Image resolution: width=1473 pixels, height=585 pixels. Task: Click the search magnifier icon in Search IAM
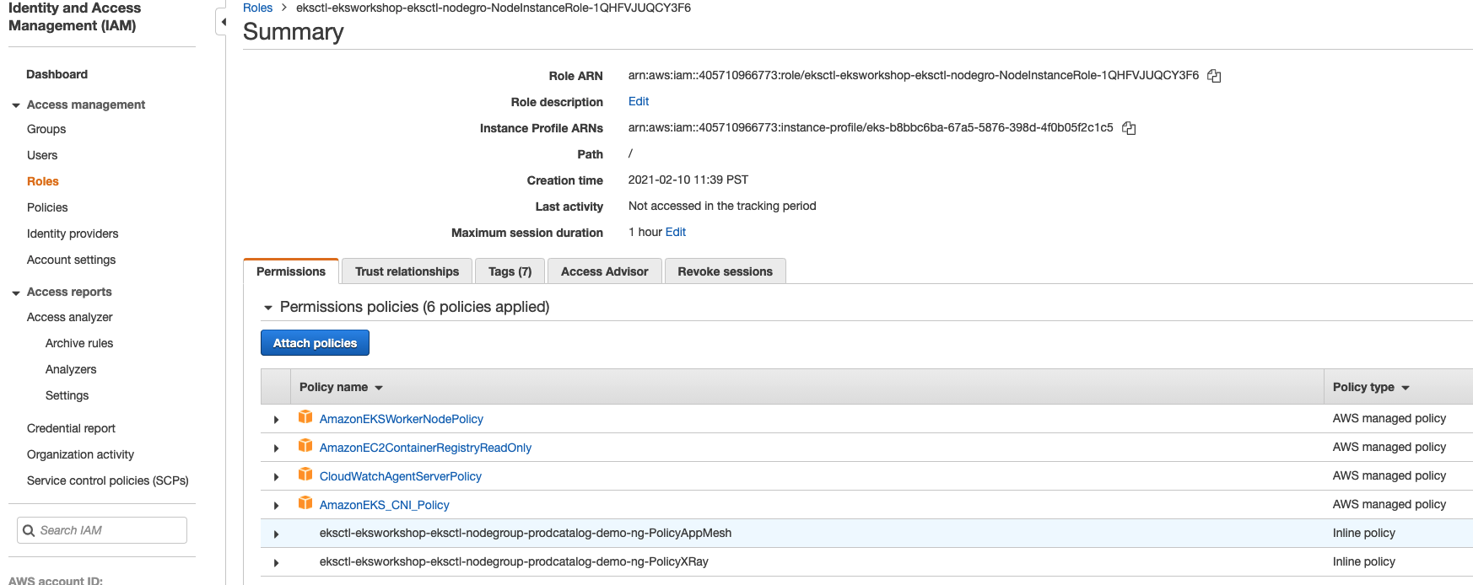click(x=29, y=530)
